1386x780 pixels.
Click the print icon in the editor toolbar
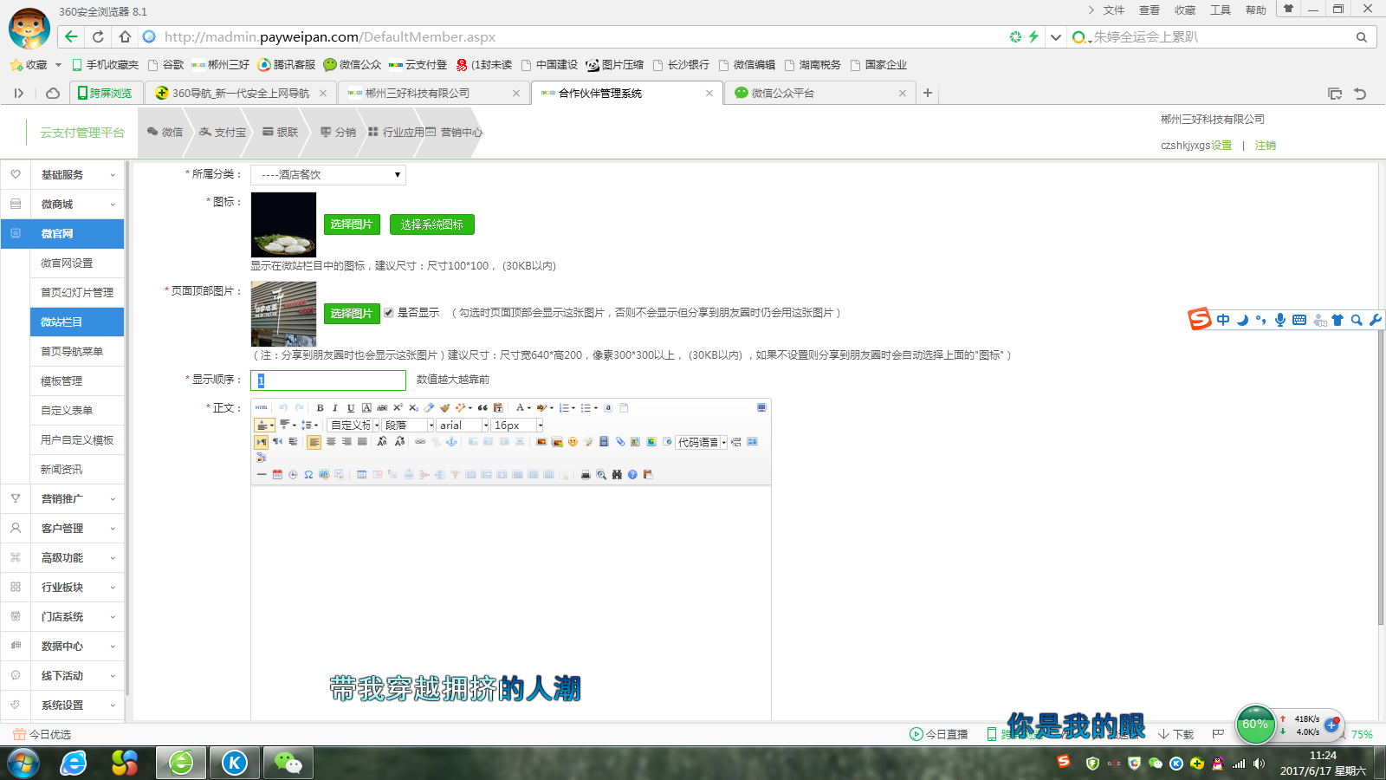click(x=586, y=475)
